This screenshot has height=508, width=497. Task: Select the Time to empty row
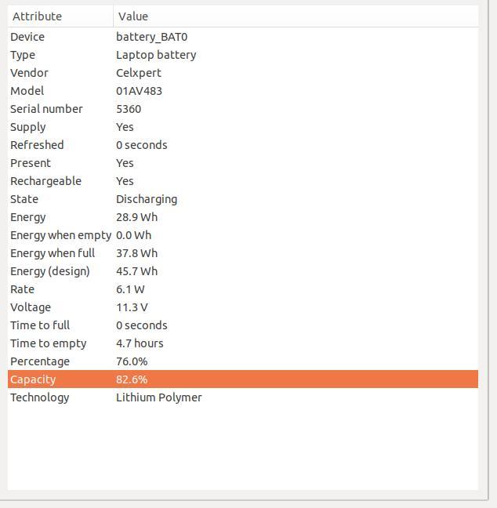[243, 343]
